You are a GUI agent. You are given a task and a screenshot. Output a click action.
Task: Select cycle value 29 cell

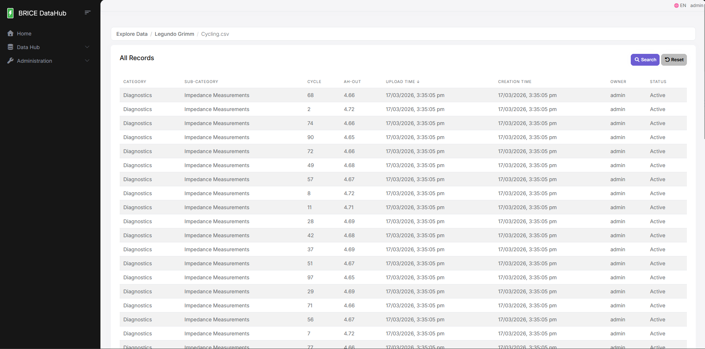tap(311, 291)
